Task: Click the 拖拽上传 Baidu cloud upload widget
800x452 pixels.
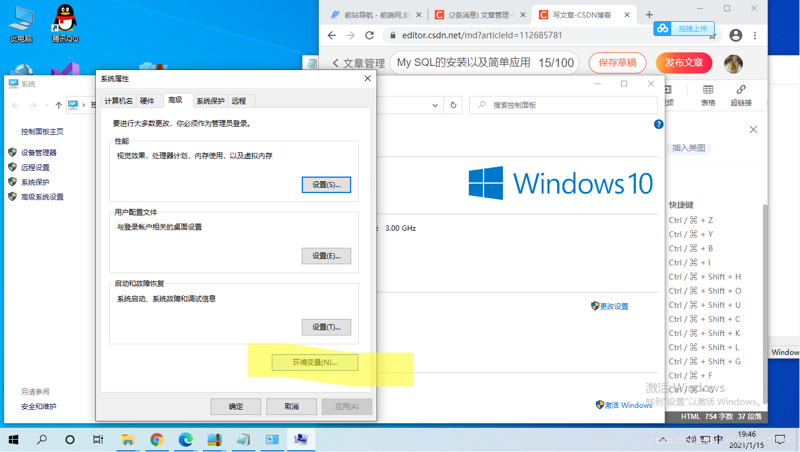Action: pyautogui.click(x=684, y=28)
